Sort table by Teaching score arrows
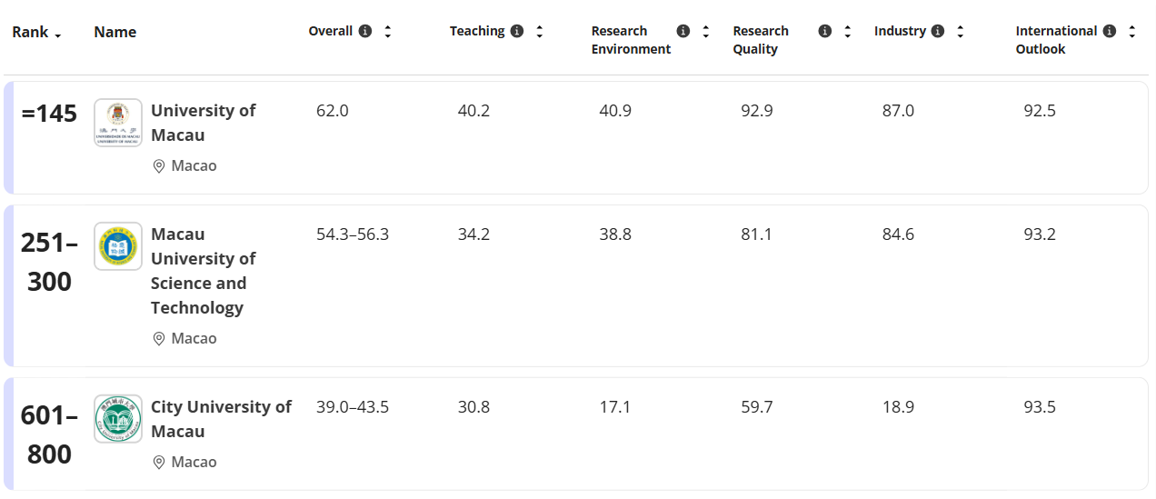This screenshot has width=1156, height=499. (539, 31)
